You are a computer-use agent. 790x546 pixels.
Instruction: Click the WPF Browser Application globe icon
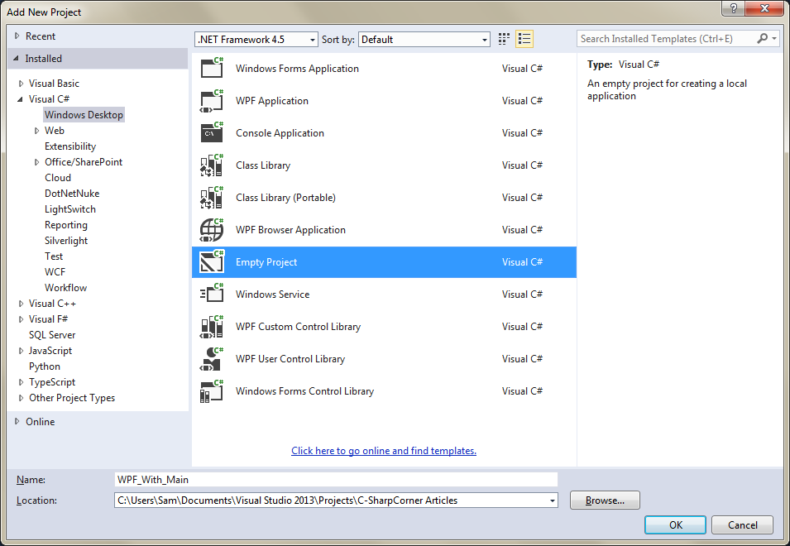(212, 230)
